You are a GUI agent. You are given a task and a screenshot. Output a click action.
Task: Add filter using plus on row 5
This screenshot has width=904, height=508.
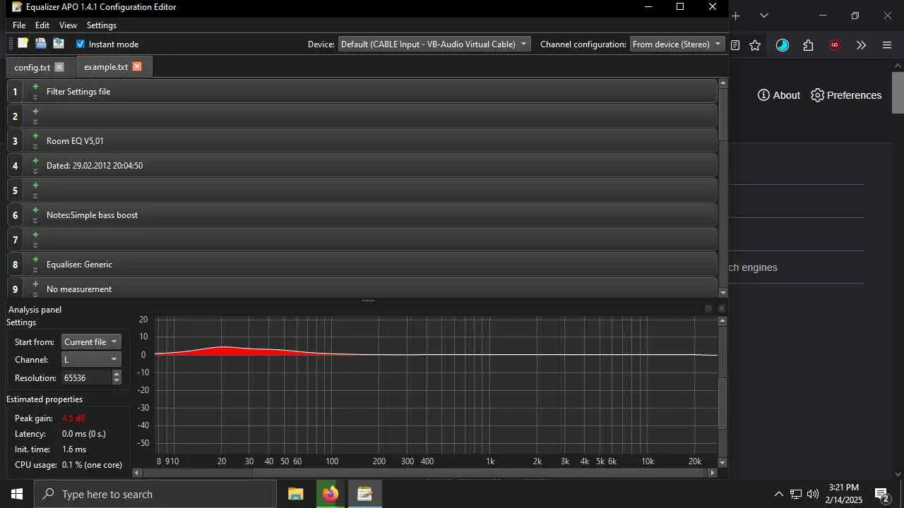pyautogui.click(x=35, y=186)
